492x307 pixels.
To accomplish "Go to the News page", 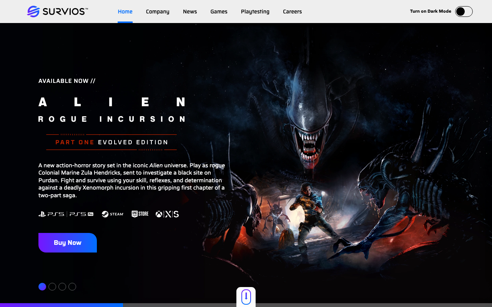I will click(x=190, y=12).
